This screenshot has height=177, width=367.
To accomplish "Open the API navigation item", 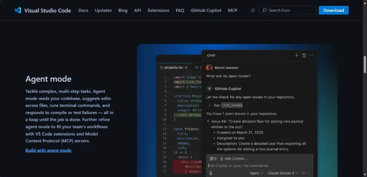I will (x=138, y=10).
